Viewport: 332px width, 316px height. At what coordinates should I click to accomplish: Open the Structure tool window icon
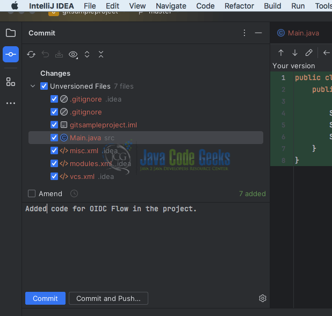pos(11,82)
